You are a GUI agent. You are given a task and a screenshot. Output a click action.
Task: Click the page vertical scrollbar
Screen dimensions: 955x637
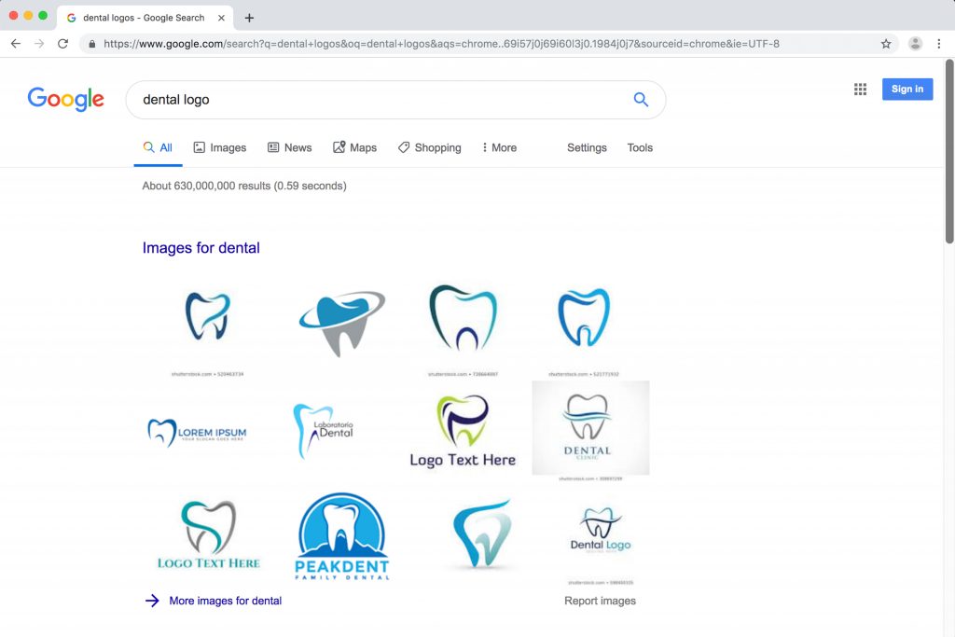tap(948, 152)
